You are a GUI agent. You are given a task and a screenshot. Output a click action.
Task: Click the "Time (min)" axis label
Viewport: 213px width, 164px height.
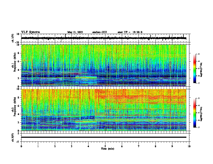108,149
